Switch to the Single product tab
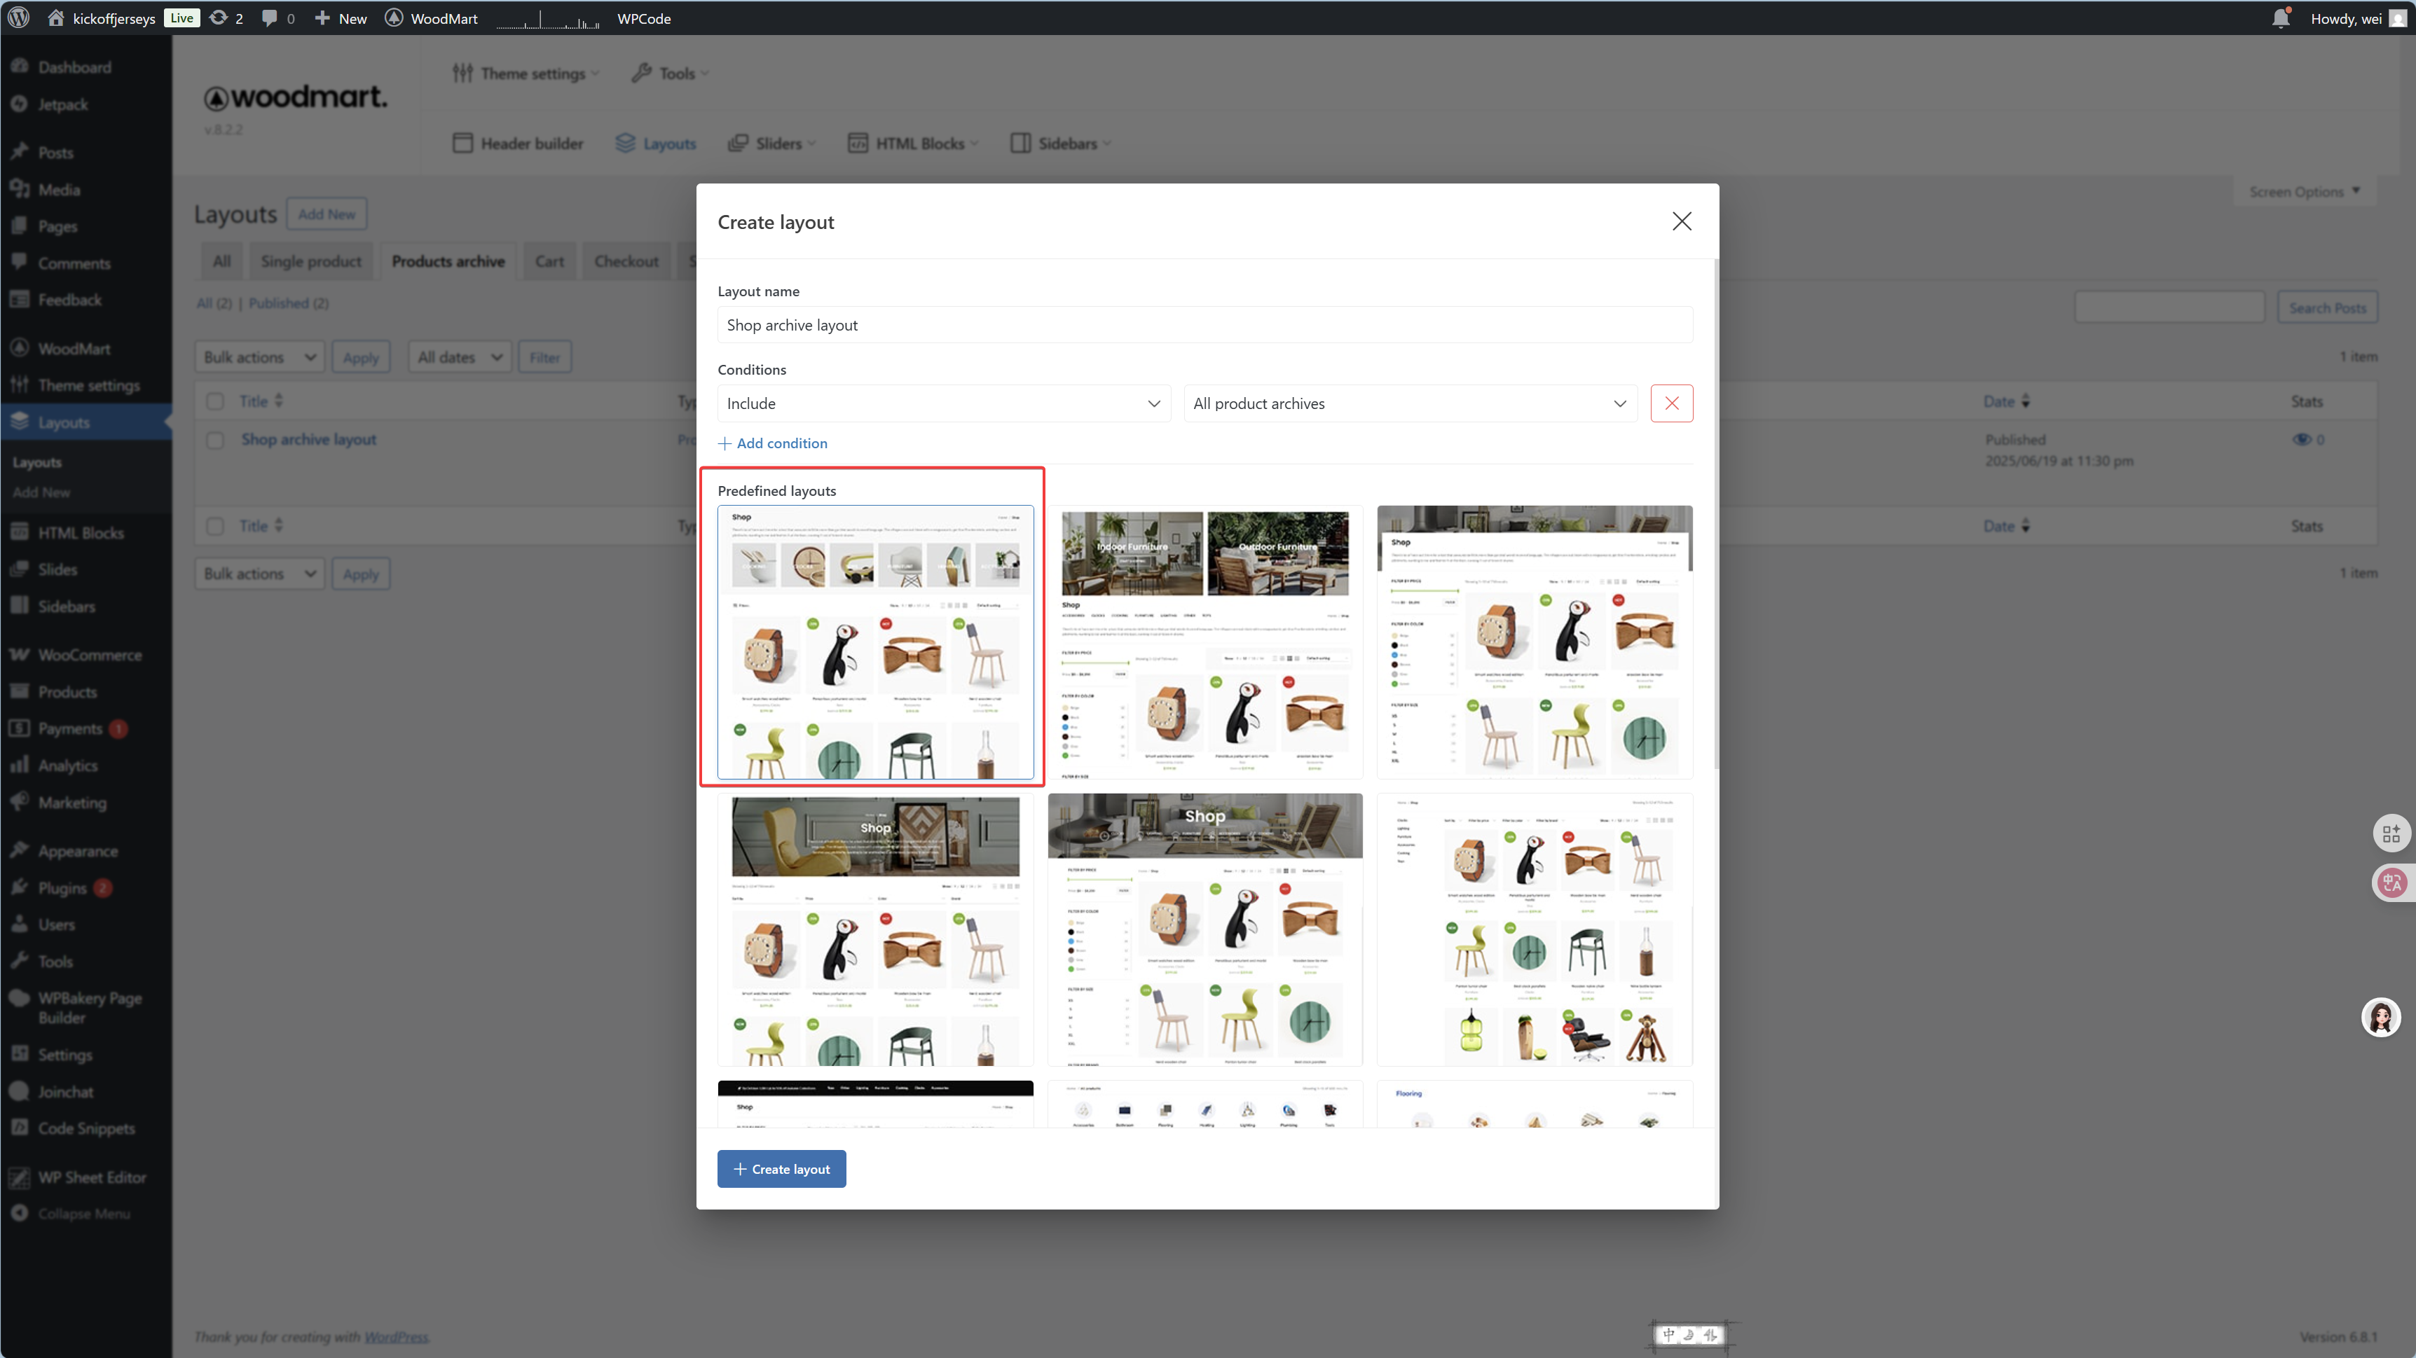The height and width of the screenshot is (1358, 2416). click(310, 261)
